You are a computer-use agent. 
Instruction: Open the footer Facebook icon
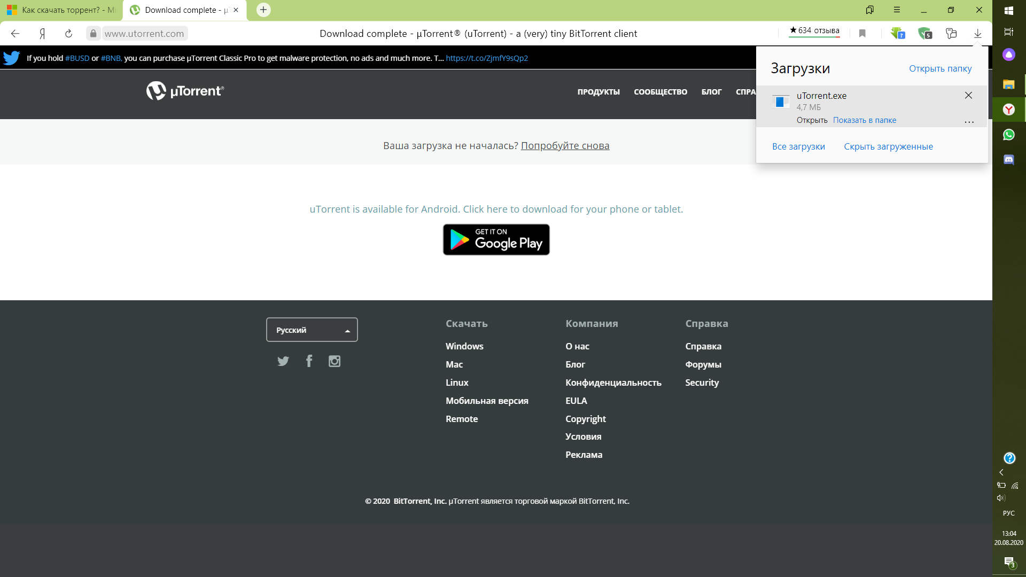[x=309, y=361]
